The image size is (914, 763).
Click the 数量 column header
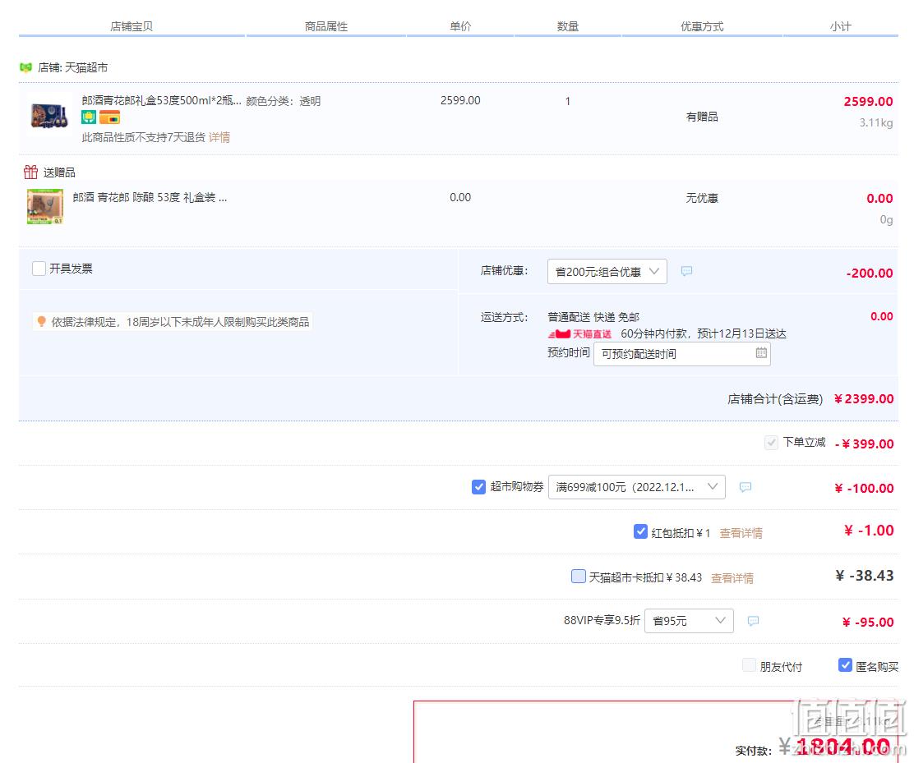pos(568,26)
